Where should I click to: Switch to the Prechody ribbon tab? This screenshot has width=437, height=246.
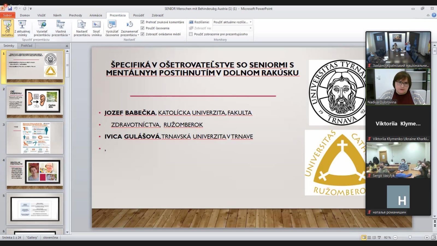click(75, 15)
